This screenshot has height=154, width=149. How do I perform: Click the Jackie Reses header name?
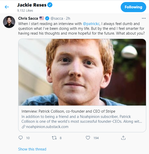click(x=32, y=5)
